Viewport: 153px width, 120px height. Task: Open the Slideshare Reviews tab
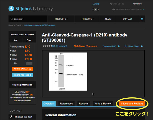(132, 104)
